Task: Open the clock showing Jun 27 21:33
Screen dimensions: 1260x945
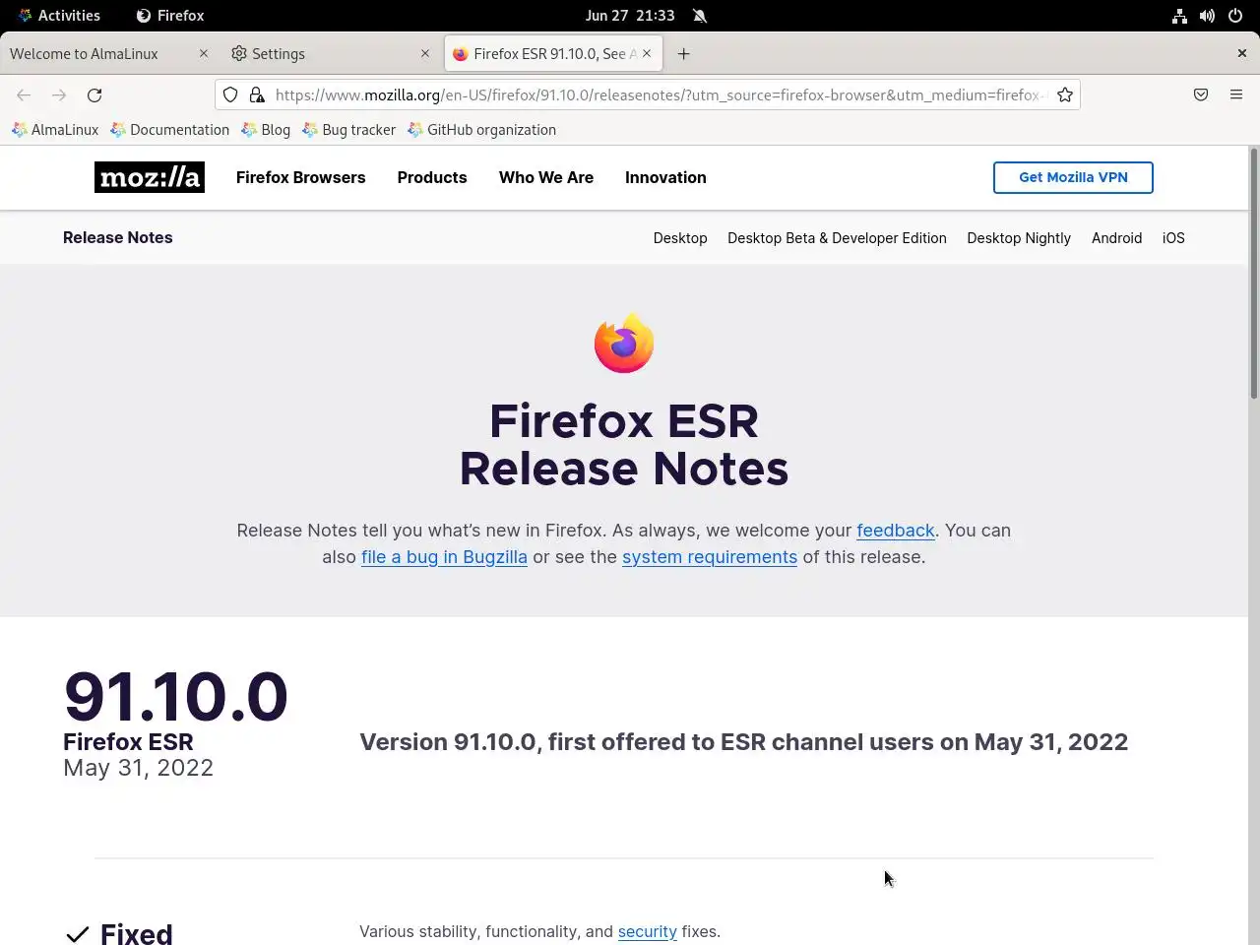Action: pos(630,16)
